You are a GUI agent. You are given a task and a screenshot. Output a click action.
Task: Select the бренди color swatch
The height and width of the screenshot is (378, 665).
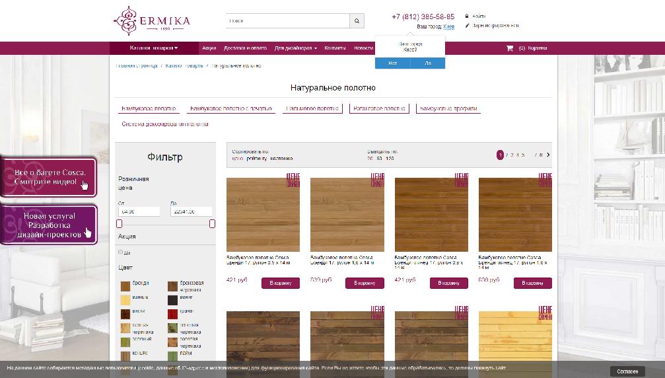coord(125,286)
